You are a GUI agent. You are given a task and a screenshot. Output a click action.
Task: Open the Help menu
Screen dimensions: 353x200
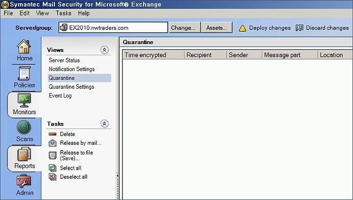[84, 13]
